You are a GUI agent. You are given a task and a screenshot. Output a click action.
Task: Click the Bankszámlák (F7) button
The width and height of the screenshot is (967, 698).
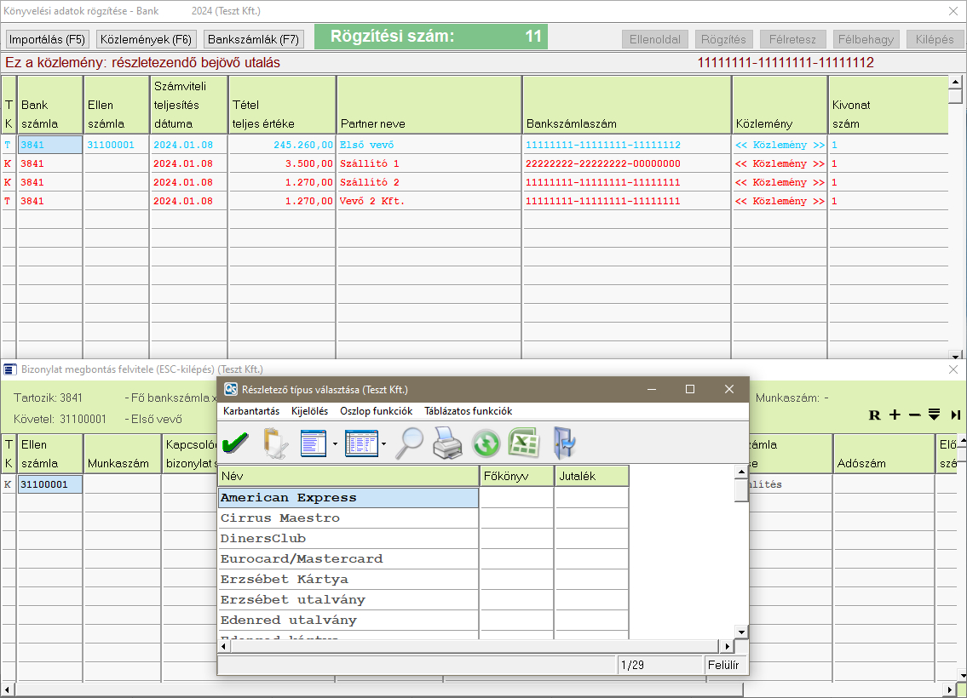pos(254,39)
